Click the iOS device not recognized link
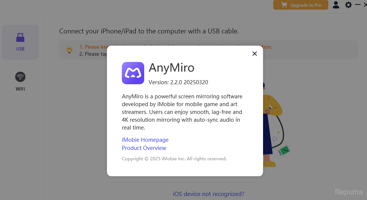The width and height of the screenshot is (367, 200). pos(209,194)
